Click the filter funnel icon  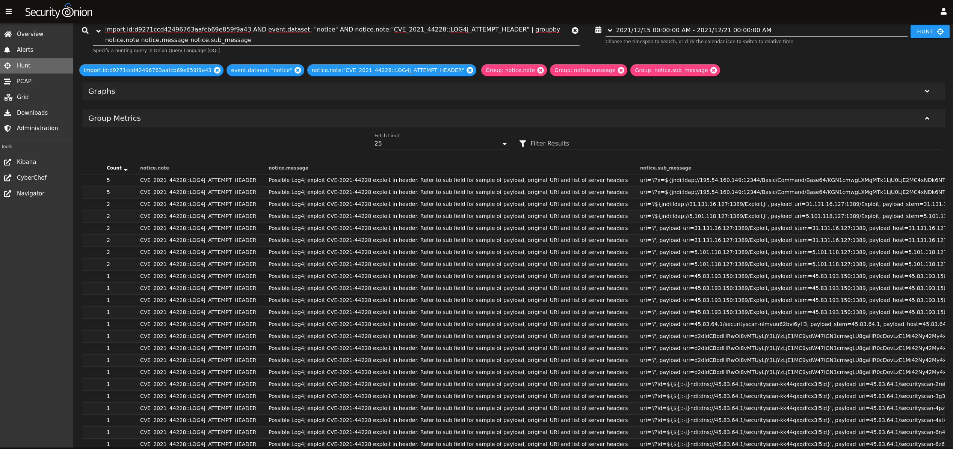pos(523,144)
